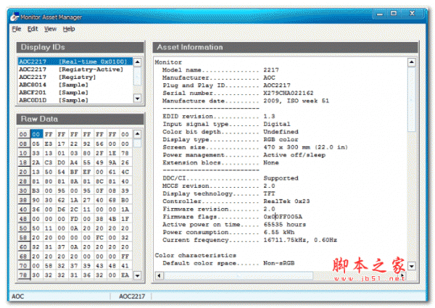Click byte FC in Raw Data row 58
The width and height of the screenshot is (435, 308).
point(99,238)
